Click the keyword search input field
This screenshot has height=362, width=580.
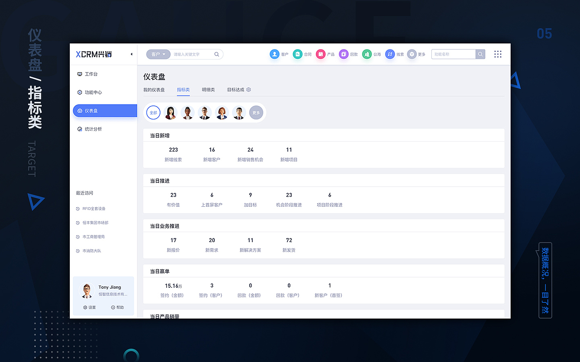[x=192, y=54]
